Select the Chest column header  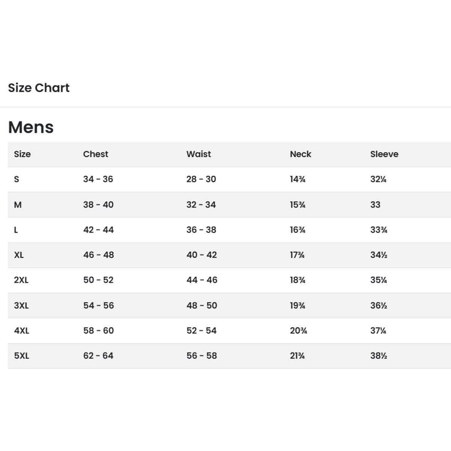point(95,154)
